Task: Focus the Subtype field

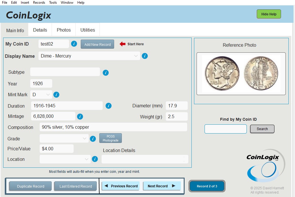Action: click(65, 72)
